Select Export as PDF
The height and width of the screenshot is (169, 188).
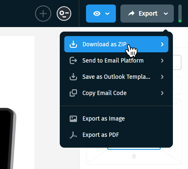(116, 135)
